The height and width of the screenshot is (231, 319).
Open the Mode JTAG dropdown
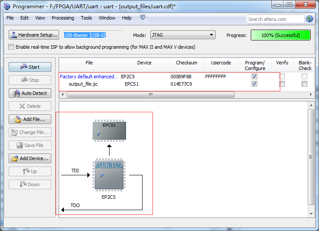click(183, 35)
